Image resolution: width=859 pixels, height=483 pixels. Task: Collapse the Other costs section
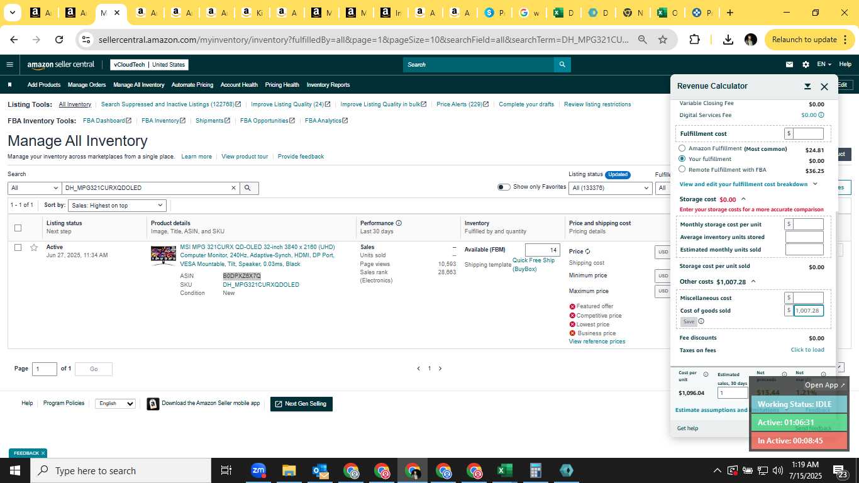coord(753,282)
